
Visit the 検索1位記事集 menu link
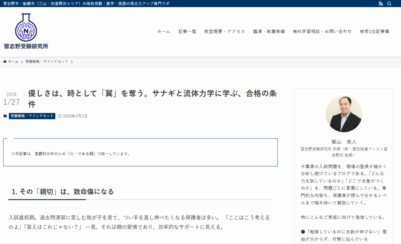374,32
